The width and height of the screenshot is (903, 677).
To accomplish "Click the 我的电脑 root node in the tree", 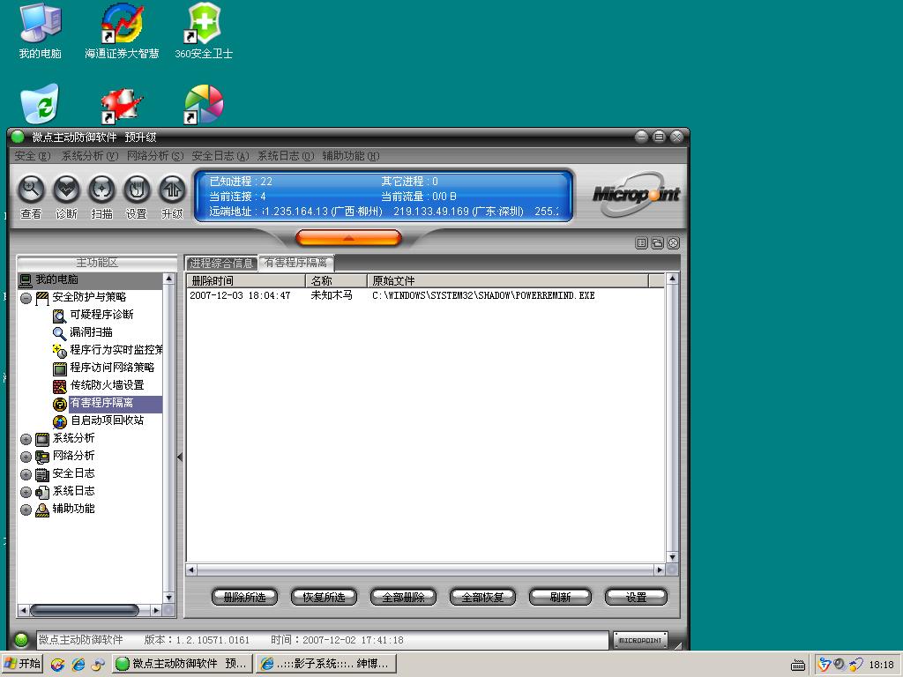I will click(56, 279).
